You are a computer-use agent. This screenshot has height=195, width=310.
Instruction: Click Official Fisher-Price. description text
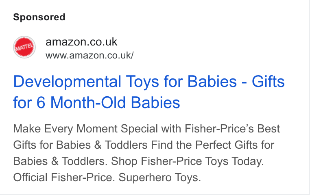click(64, 178)
